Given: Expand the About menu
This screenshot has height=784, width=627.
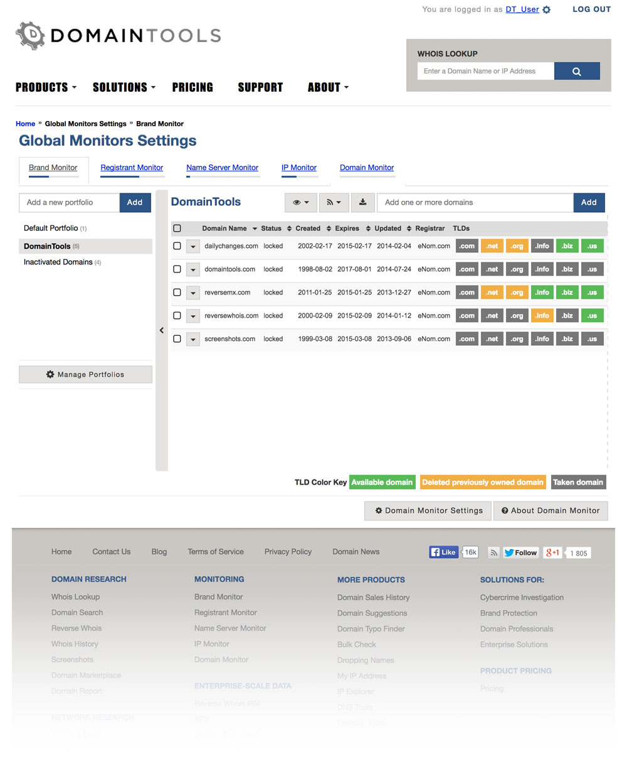Looking at the screenshot, I should click(x=328, y=87).
